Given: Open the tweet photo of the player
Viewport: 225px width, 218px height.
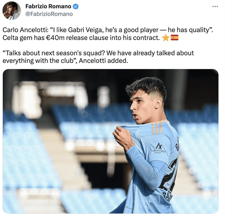Looking at the screenshot, I should point(111,141).
